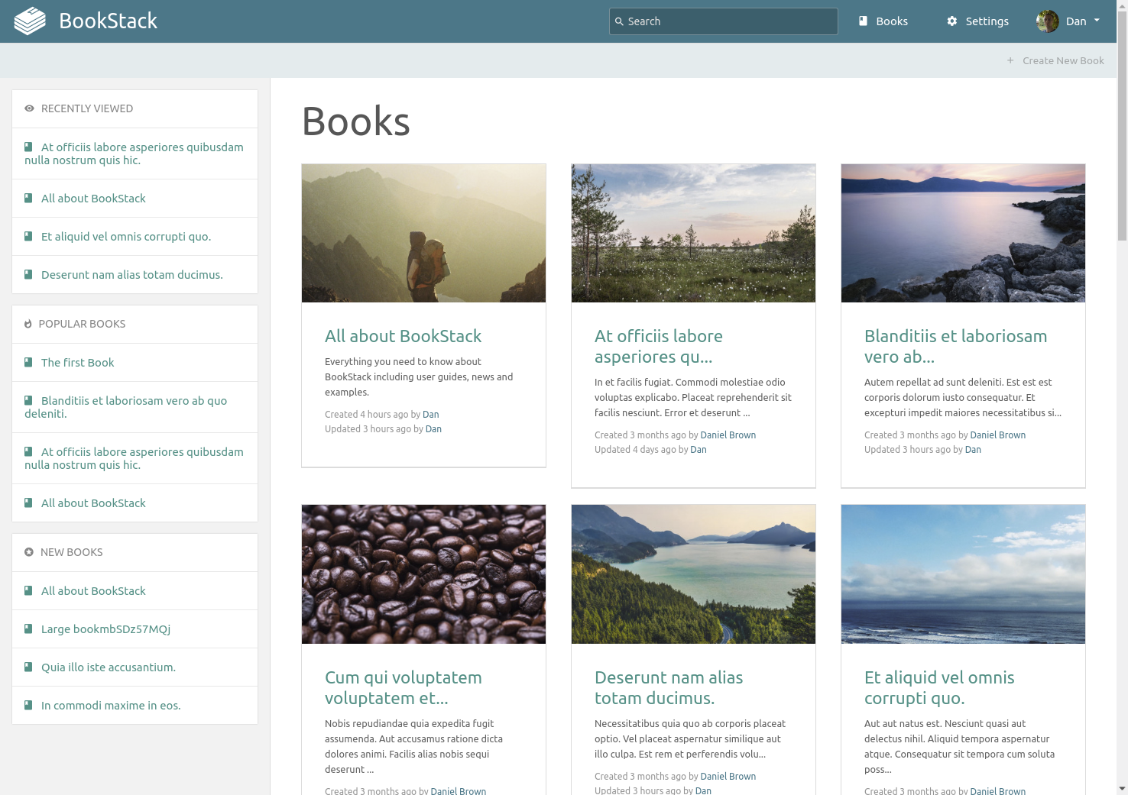Open 'At officiis labore asperiores qu...' card title
Viewport: 1128px width, 795px height.
pyautogui.click(x=658, y=346)
